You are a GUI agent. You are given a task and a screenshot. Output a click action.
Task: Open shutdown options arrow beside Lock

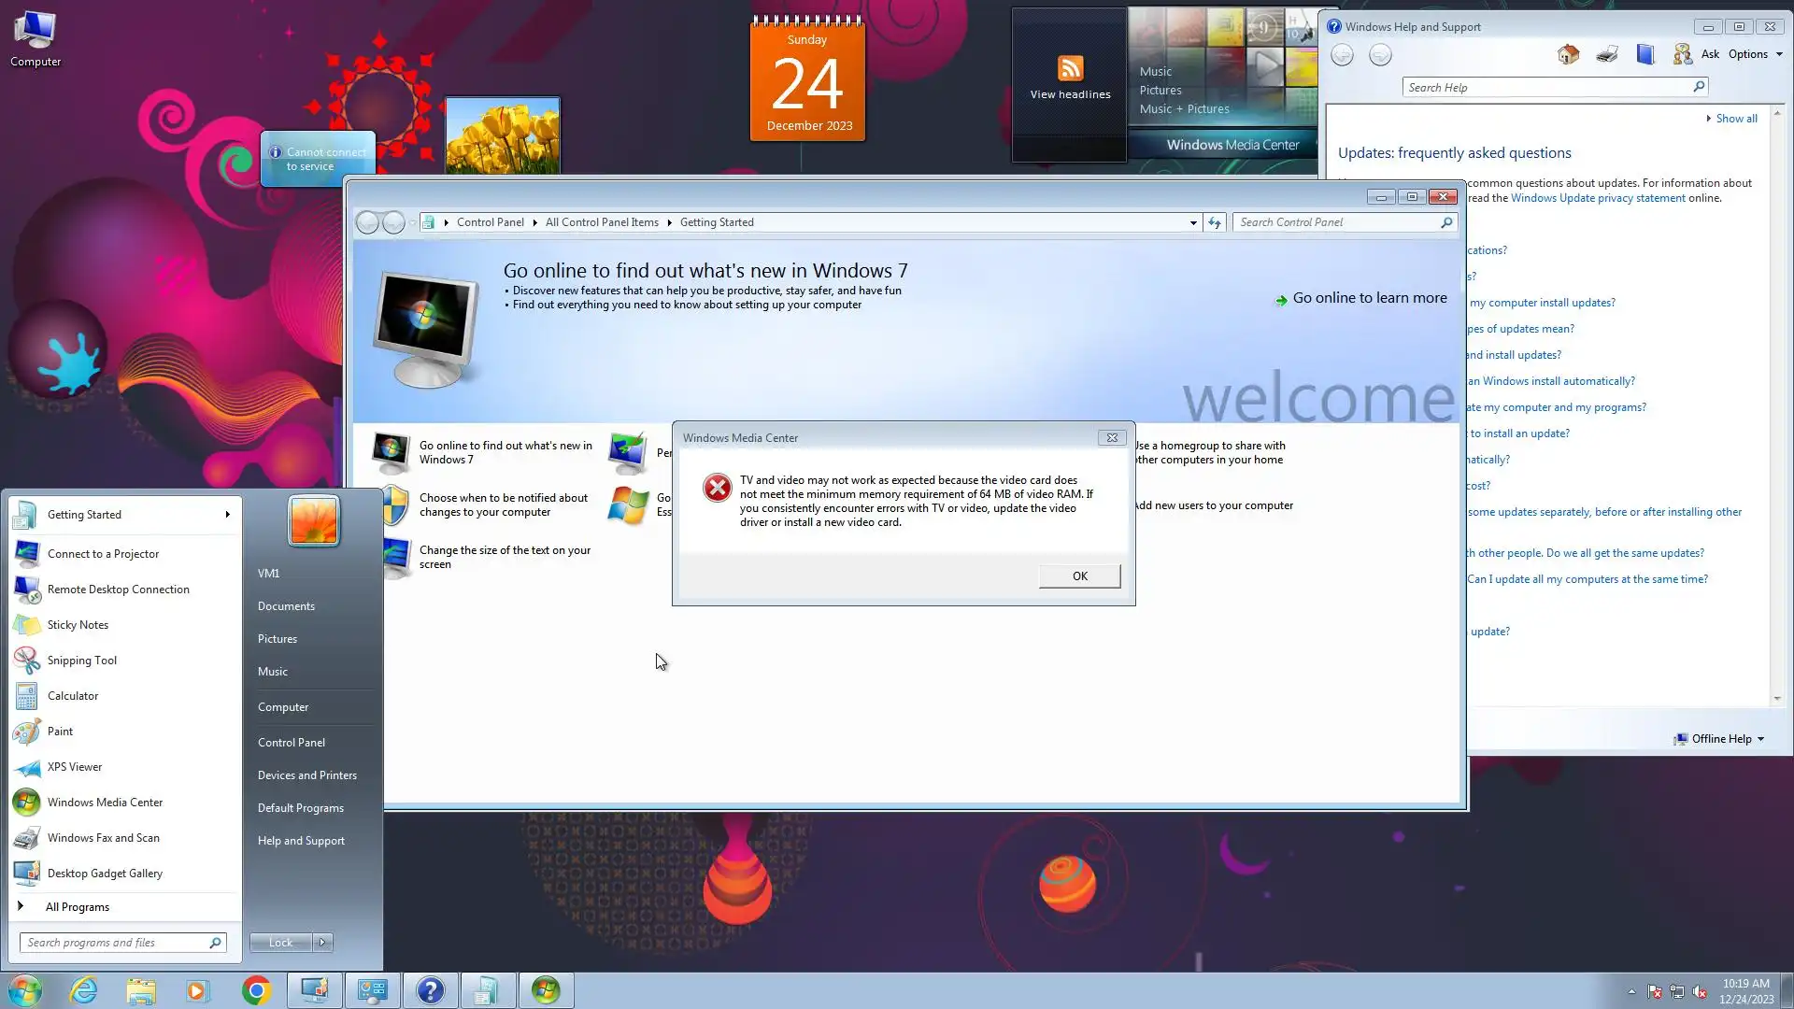pos(322,943)
